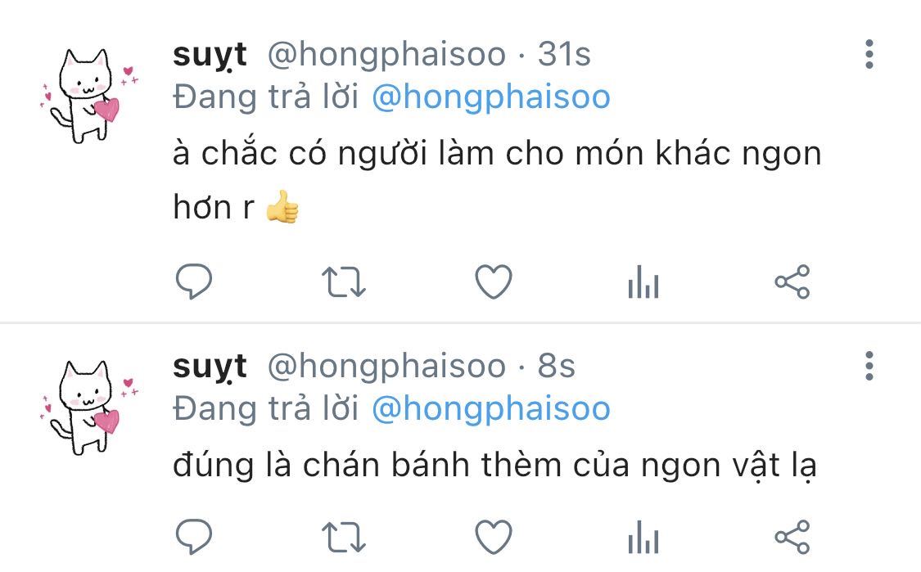
Task: Open the 31s tweet's more options menu
Action: click(869, 55)
